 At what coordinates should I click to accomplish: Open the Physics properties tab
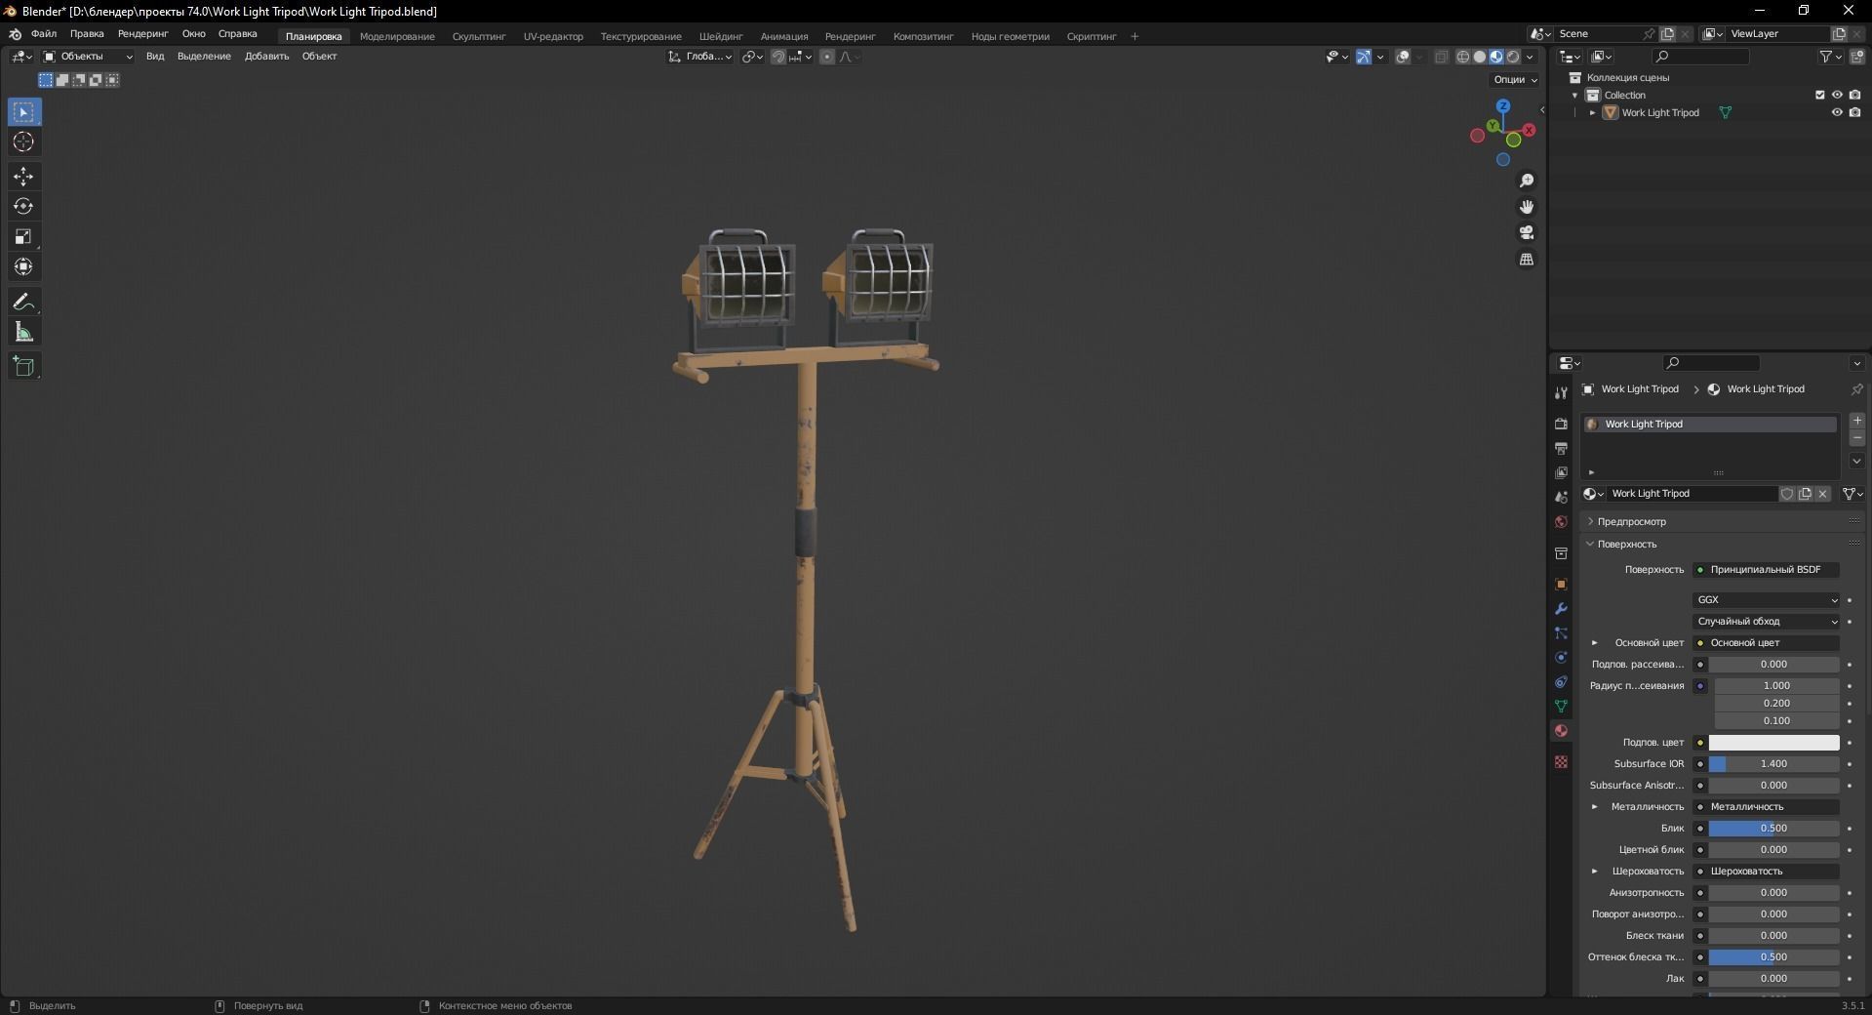[x=1561, y=658]
